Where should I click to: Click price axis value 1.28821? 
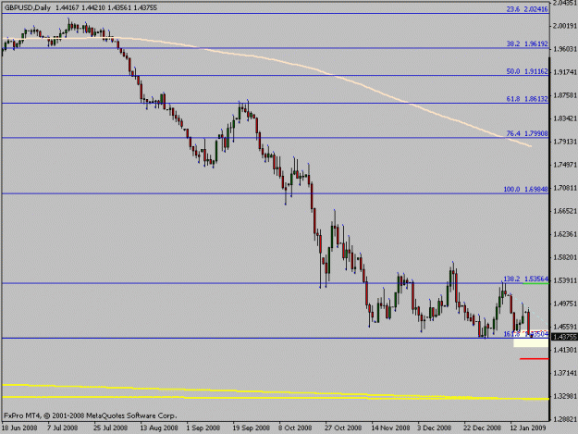coord(565,419)
